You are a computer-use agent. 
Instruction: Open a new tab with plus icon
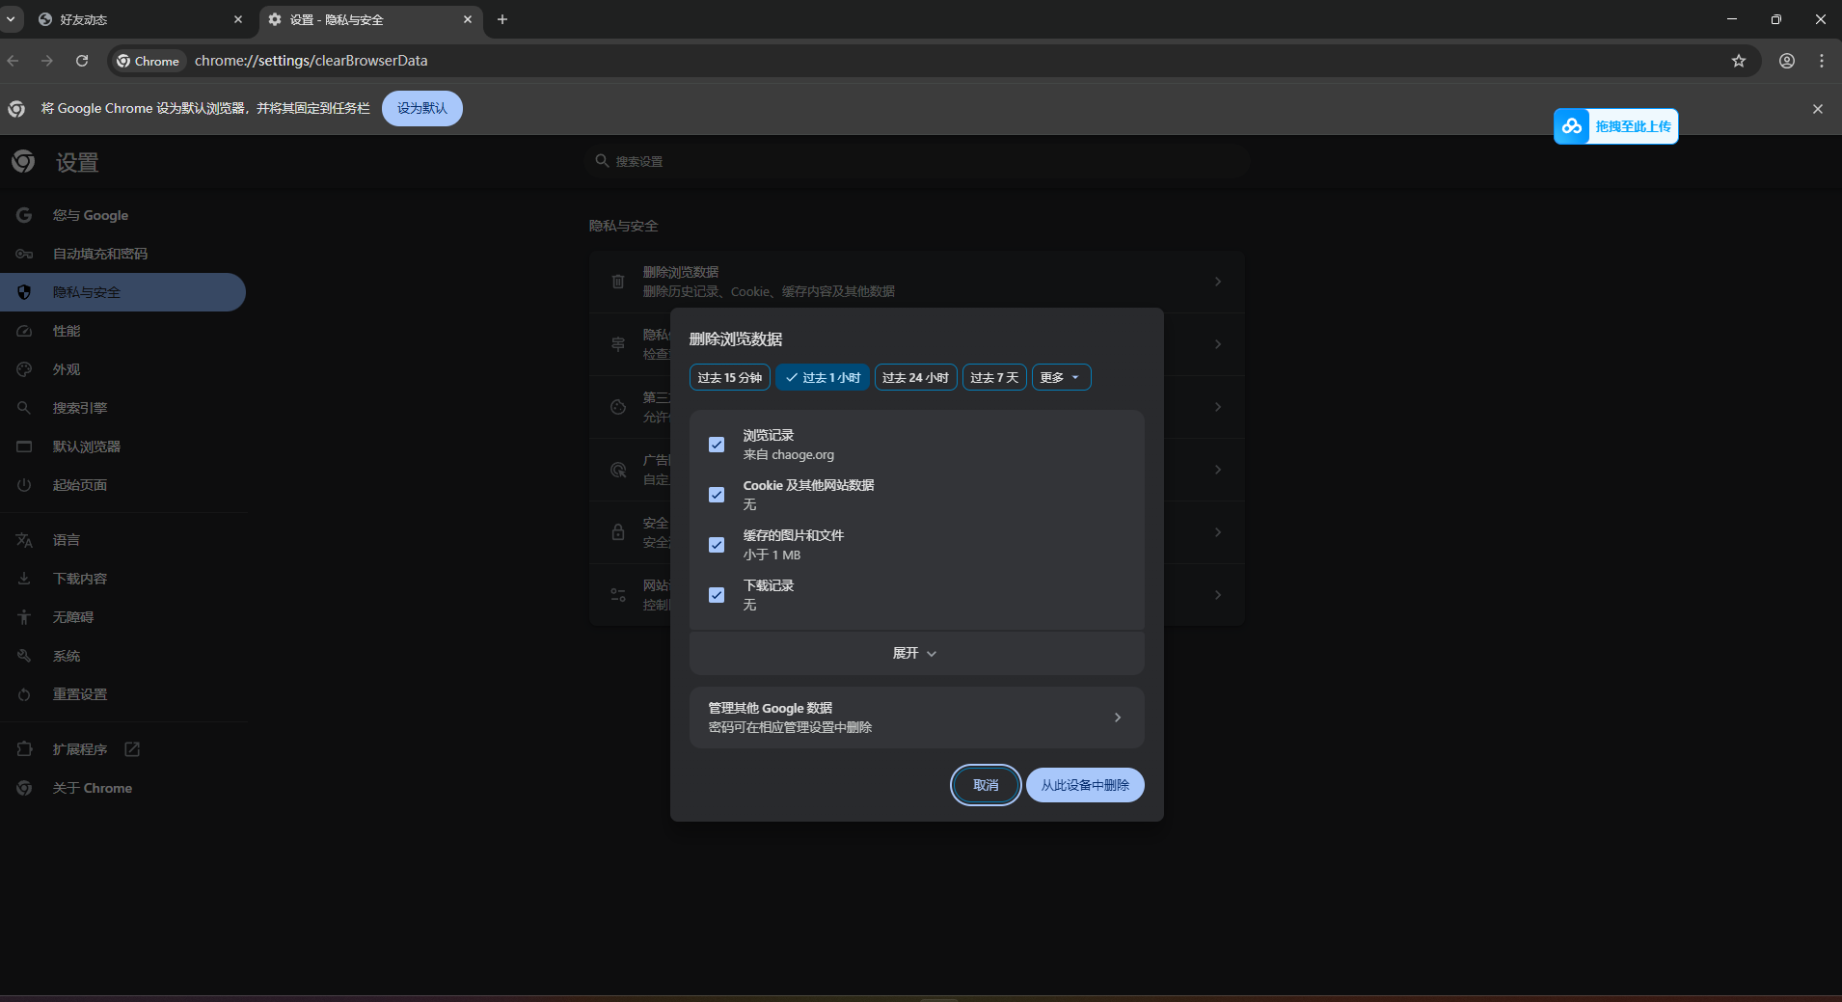[502, 19]
